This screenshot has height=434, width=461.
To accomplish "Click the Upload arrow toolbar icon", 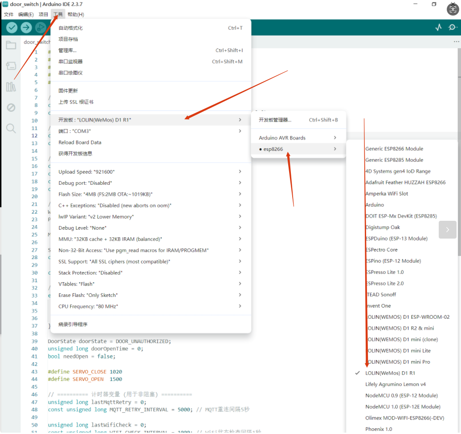I will point(26,28).
